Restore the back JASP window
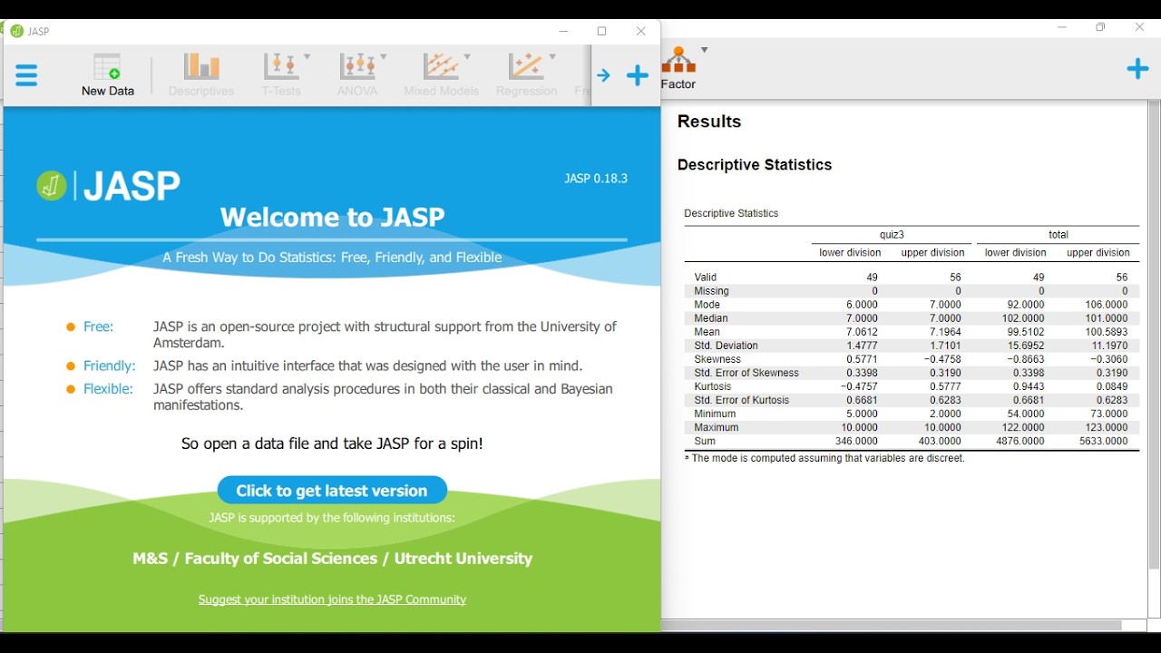 pyautogui.click(x=1101, y=28)
